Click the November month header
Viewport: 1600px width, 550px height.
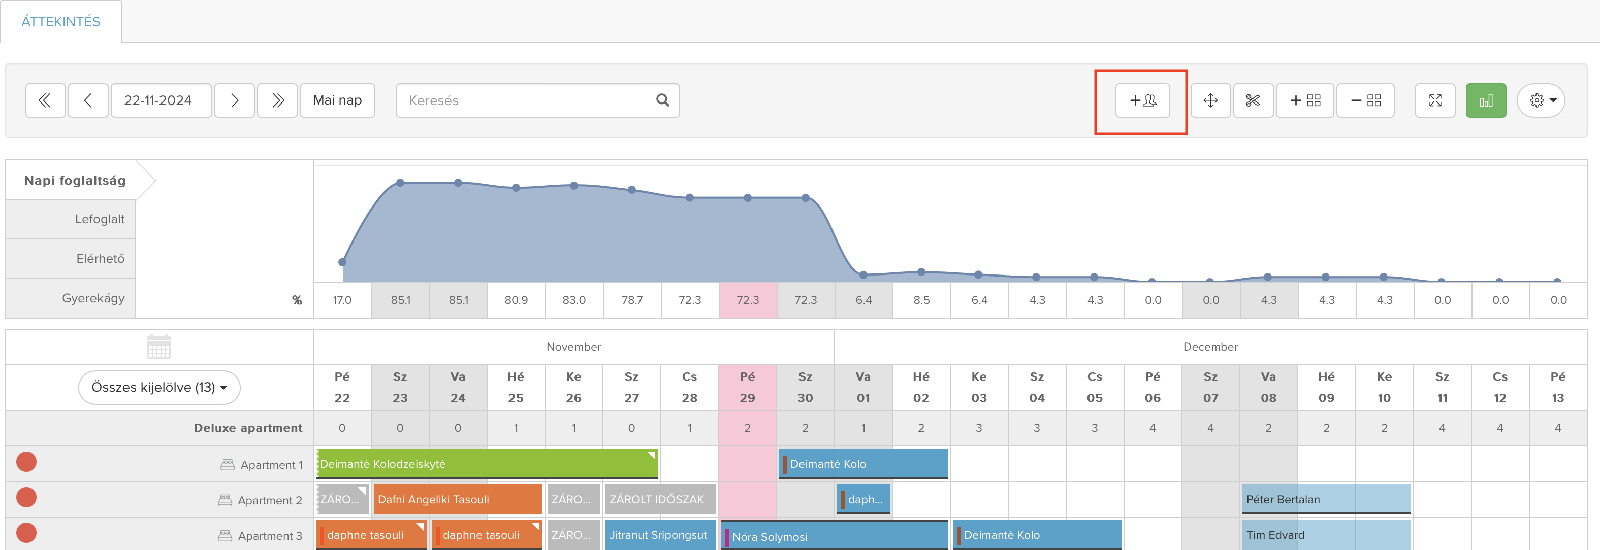(x=573, y=347)
